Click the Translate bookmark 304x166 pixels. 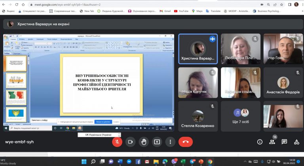[213, 11]
